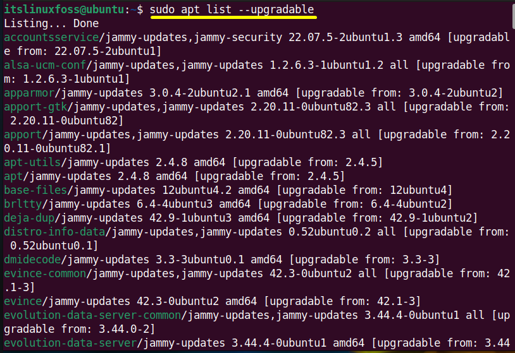
Task: Click version 3.3-3ubuntu0.1 of dmidecode
Action: click(x=200, y=260)
